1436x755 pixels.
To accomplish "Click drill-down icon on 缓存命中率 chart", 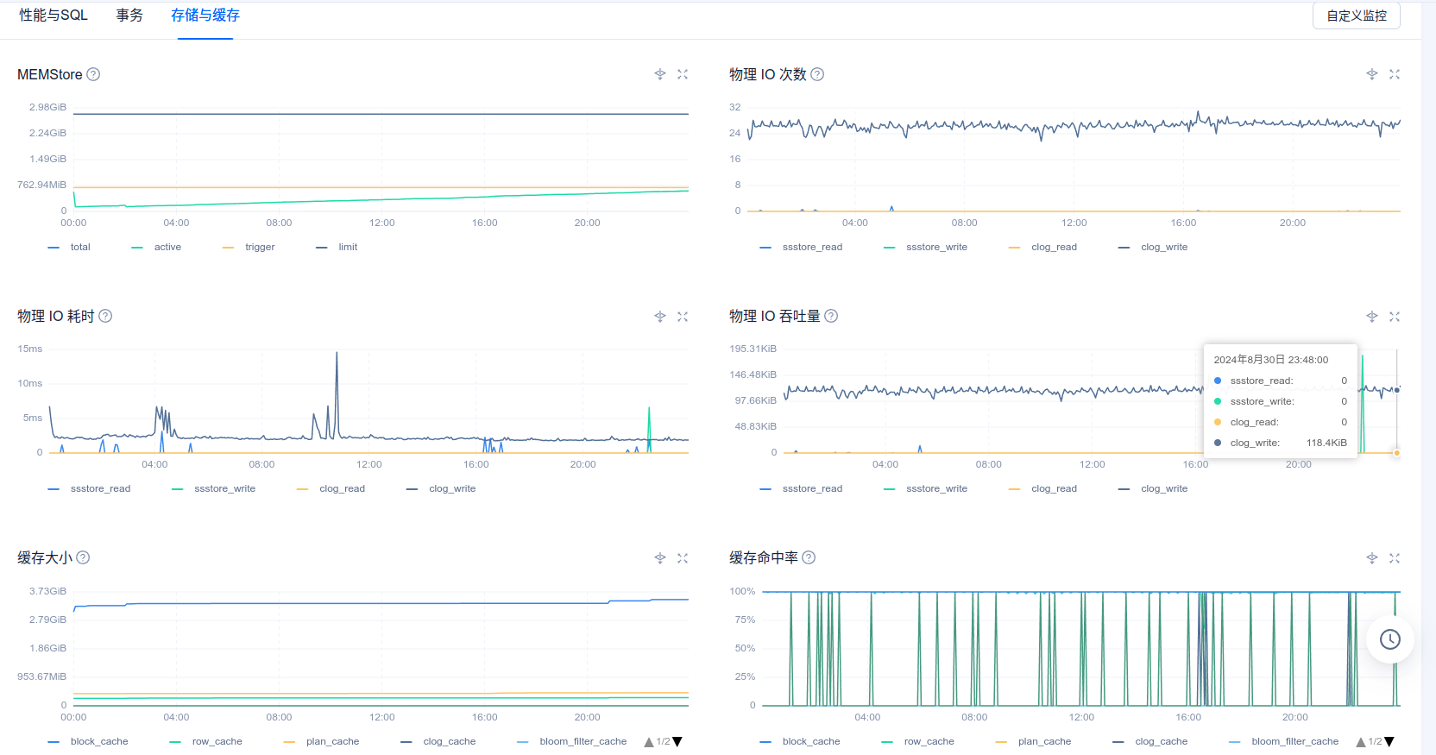I will [x=1372, y=558].
